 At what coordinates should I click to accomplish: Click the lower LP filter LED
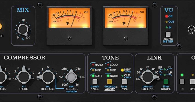165,75
